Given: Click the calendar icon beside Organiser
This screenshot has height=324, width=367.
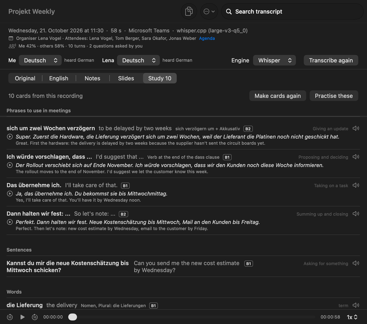Looking at the screenshot, I should point(11,39).
